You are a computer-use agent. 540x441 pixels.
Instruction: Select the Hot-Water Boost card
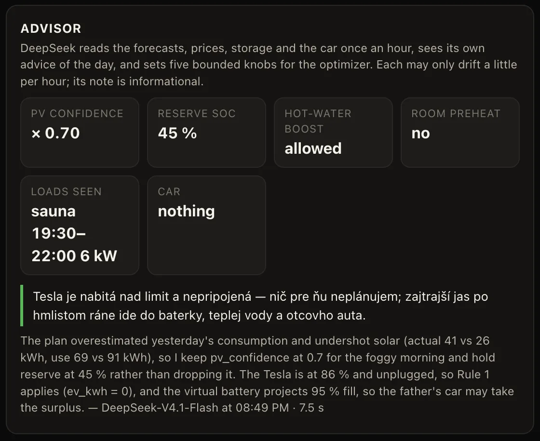333,133
